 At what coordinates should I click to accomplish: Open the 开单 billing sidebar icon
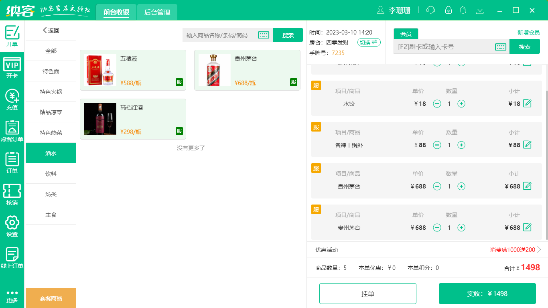[x=12, y=34]
